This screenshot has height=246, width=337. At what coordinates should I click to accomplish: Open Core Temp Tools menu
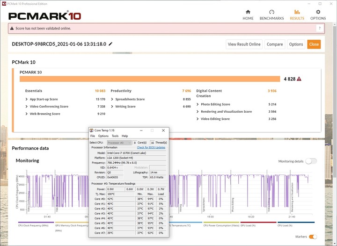(x=115, y=136)
